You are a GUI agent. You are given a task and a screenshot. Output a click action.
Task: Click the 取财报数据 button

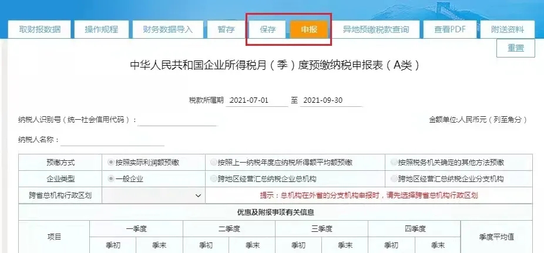tap(39, 29)
